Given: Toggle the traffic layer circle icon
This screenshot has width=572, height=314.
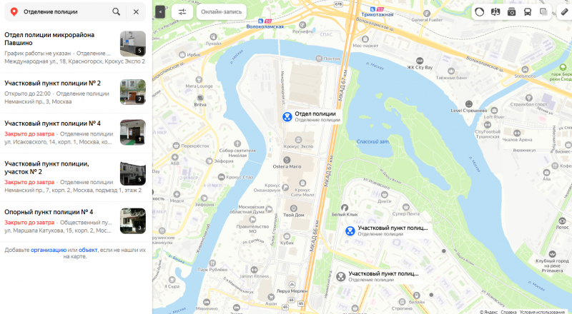Looking at the screenshot, I should click(x=479, y=11).
